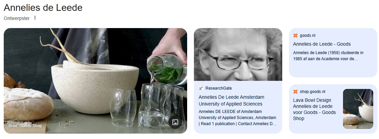Click the ResearchGate description snippet text

pos(237,117)
